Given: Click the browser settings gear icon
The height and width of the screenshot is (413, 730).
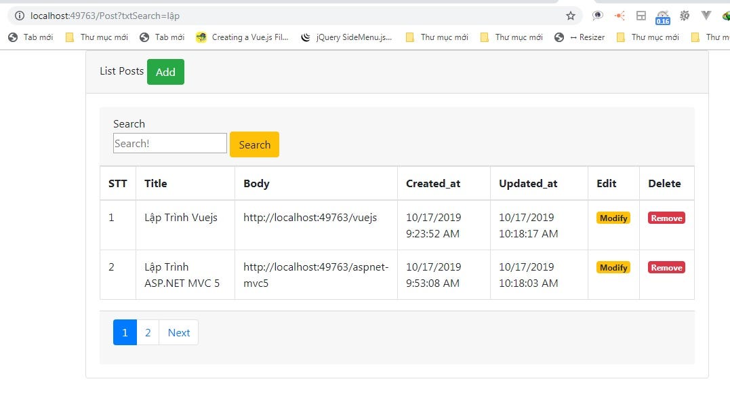Looking at the screenshot, I should coord(684,16).
